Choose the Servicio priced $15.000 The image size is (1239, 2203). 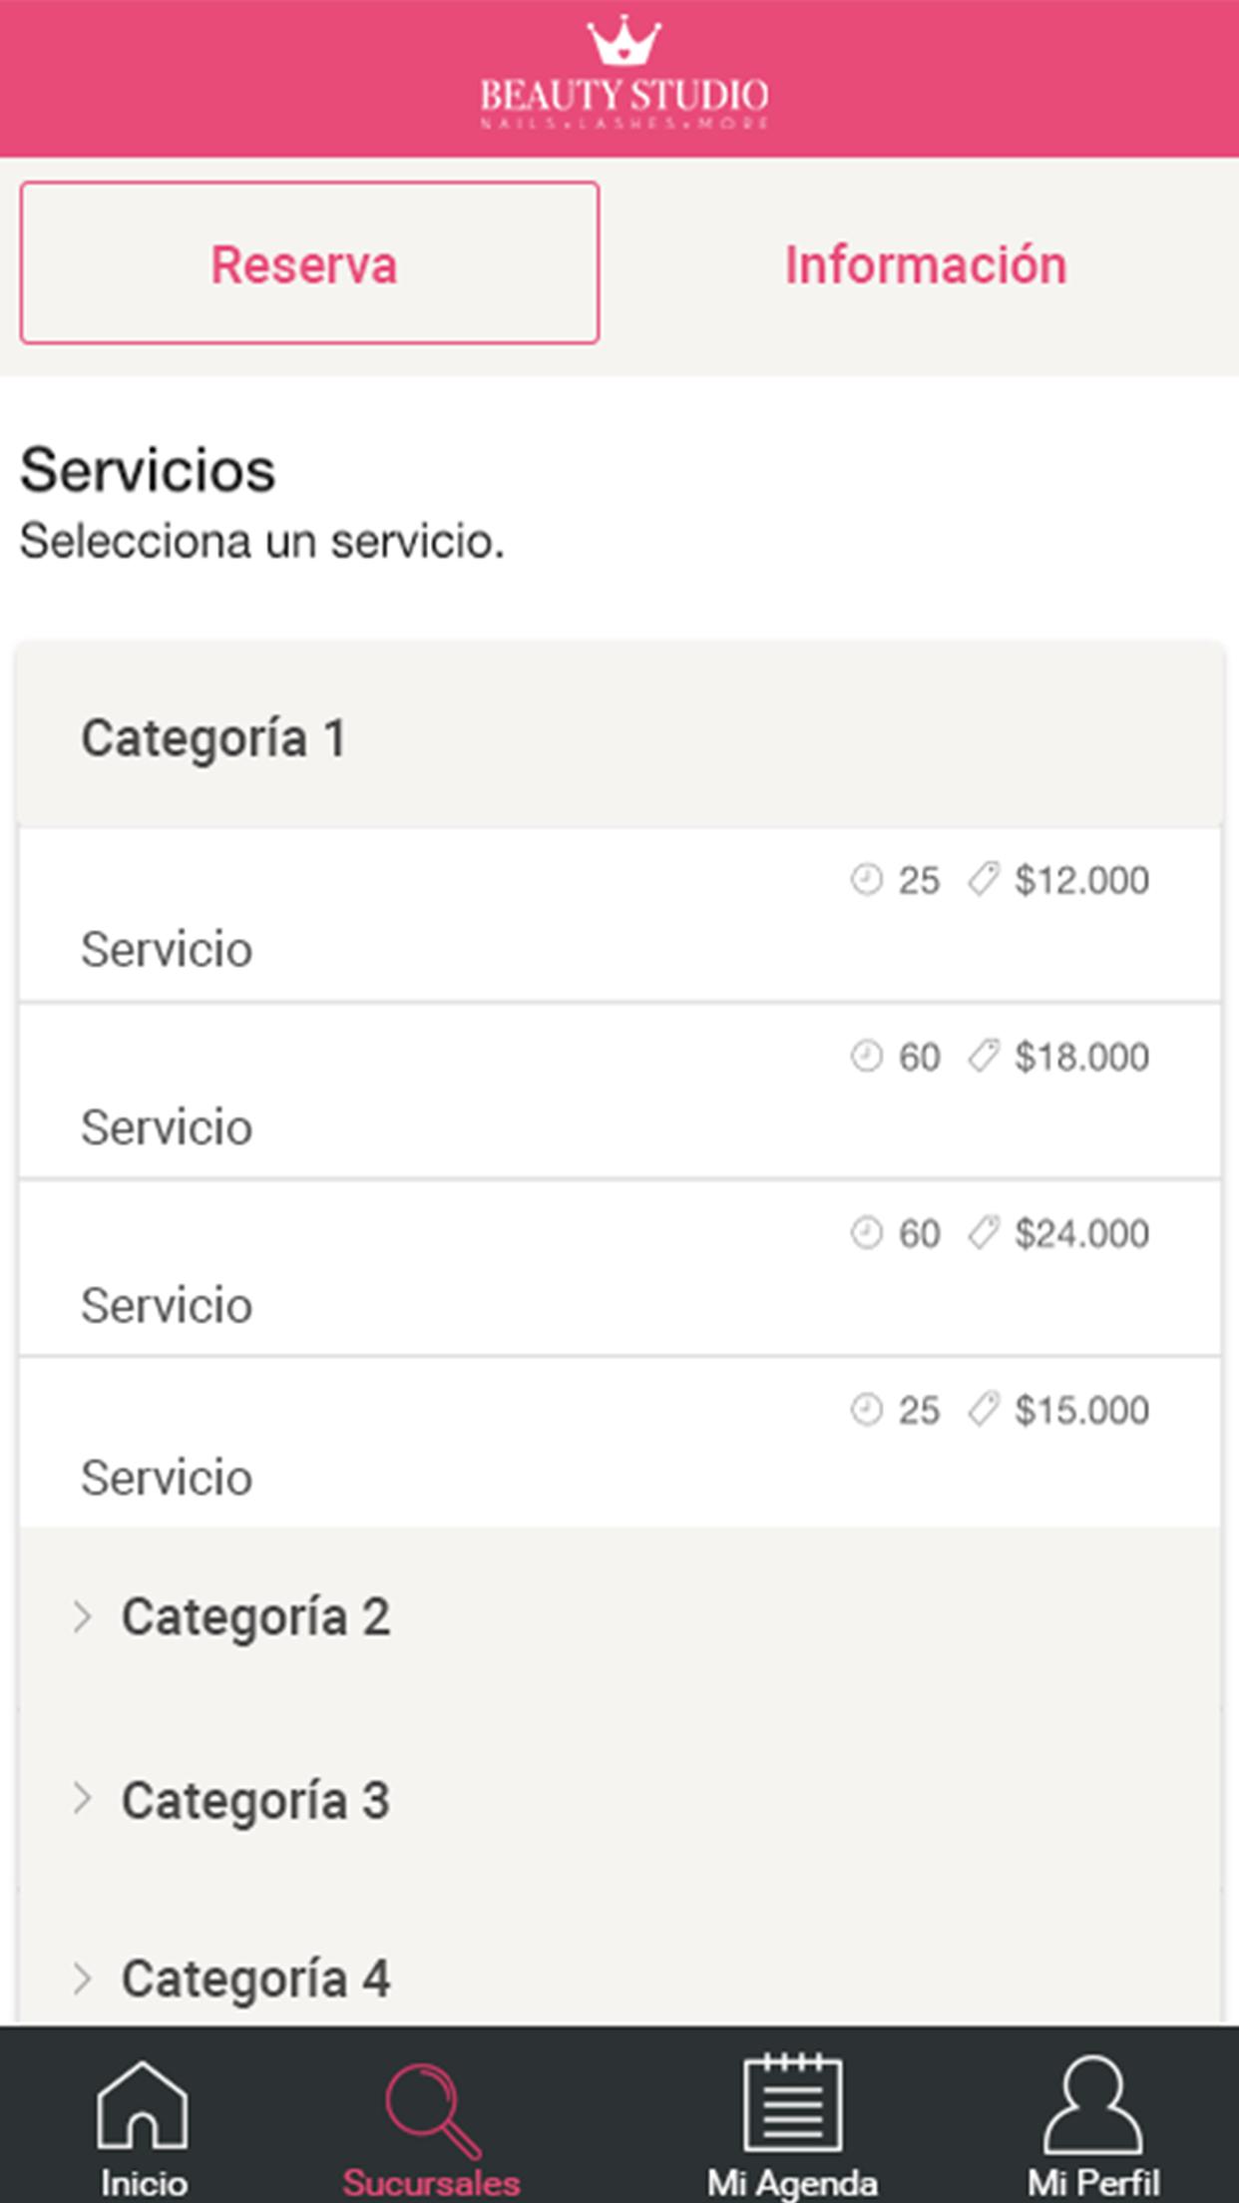pos(167,1478)
